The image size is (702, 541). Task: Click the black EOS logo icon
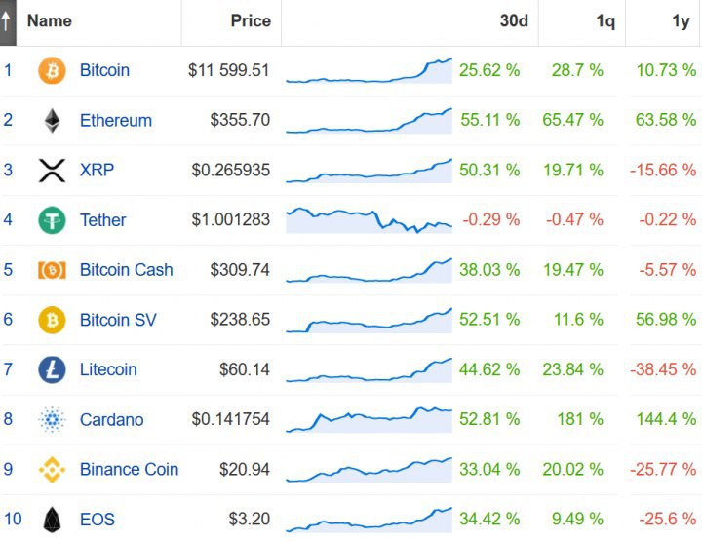pos(52,520)
